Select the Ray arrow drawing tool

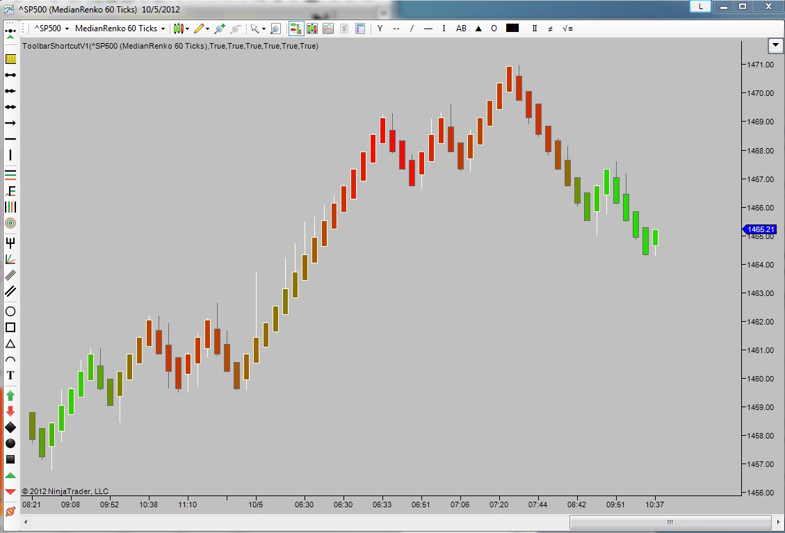click(10, 123)
